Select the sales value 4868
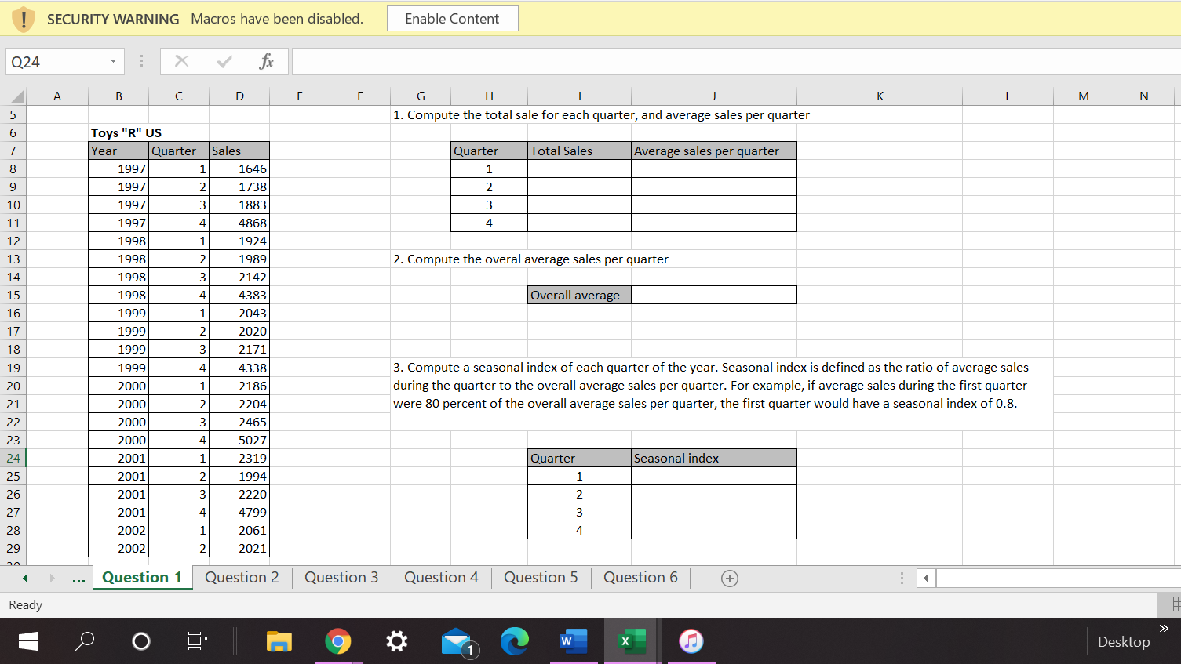The image size is (1181, 664). [239, 223]
